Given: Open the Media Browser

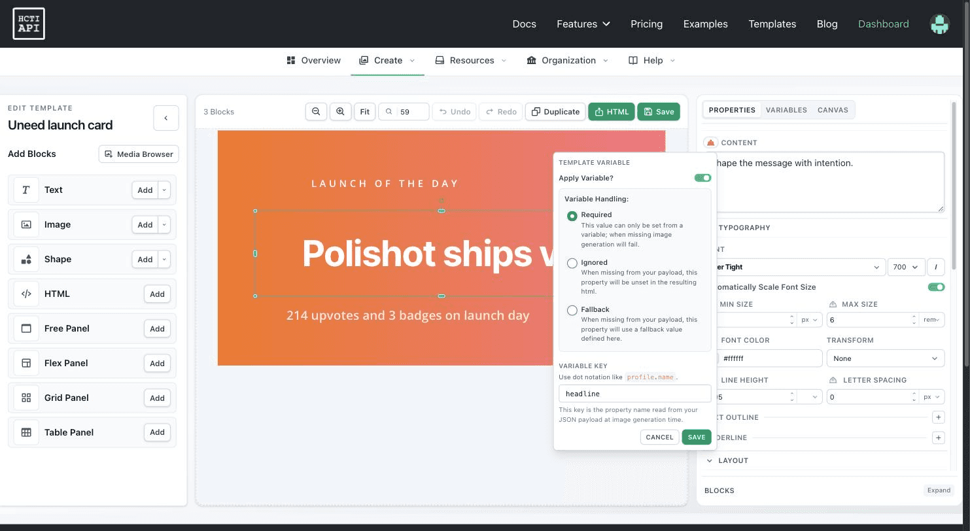Looking at the screenshot, I should 139,154.
